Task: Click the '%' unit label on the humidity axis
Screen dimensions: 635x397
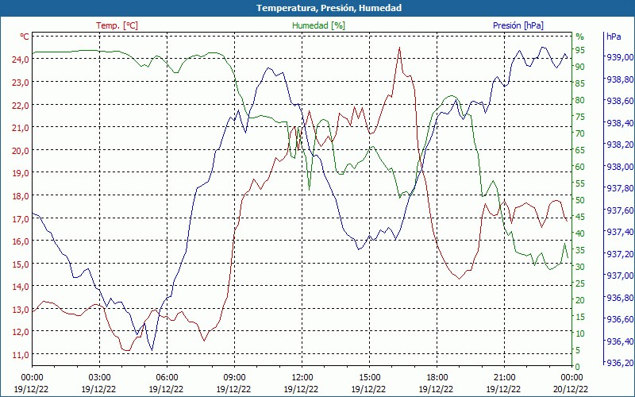Action: pos(580,37)
